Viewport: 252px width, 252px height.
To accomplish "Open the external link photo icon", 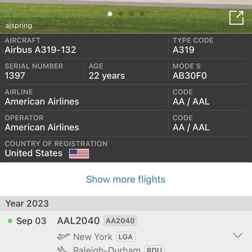I will [x=236, y=18].
